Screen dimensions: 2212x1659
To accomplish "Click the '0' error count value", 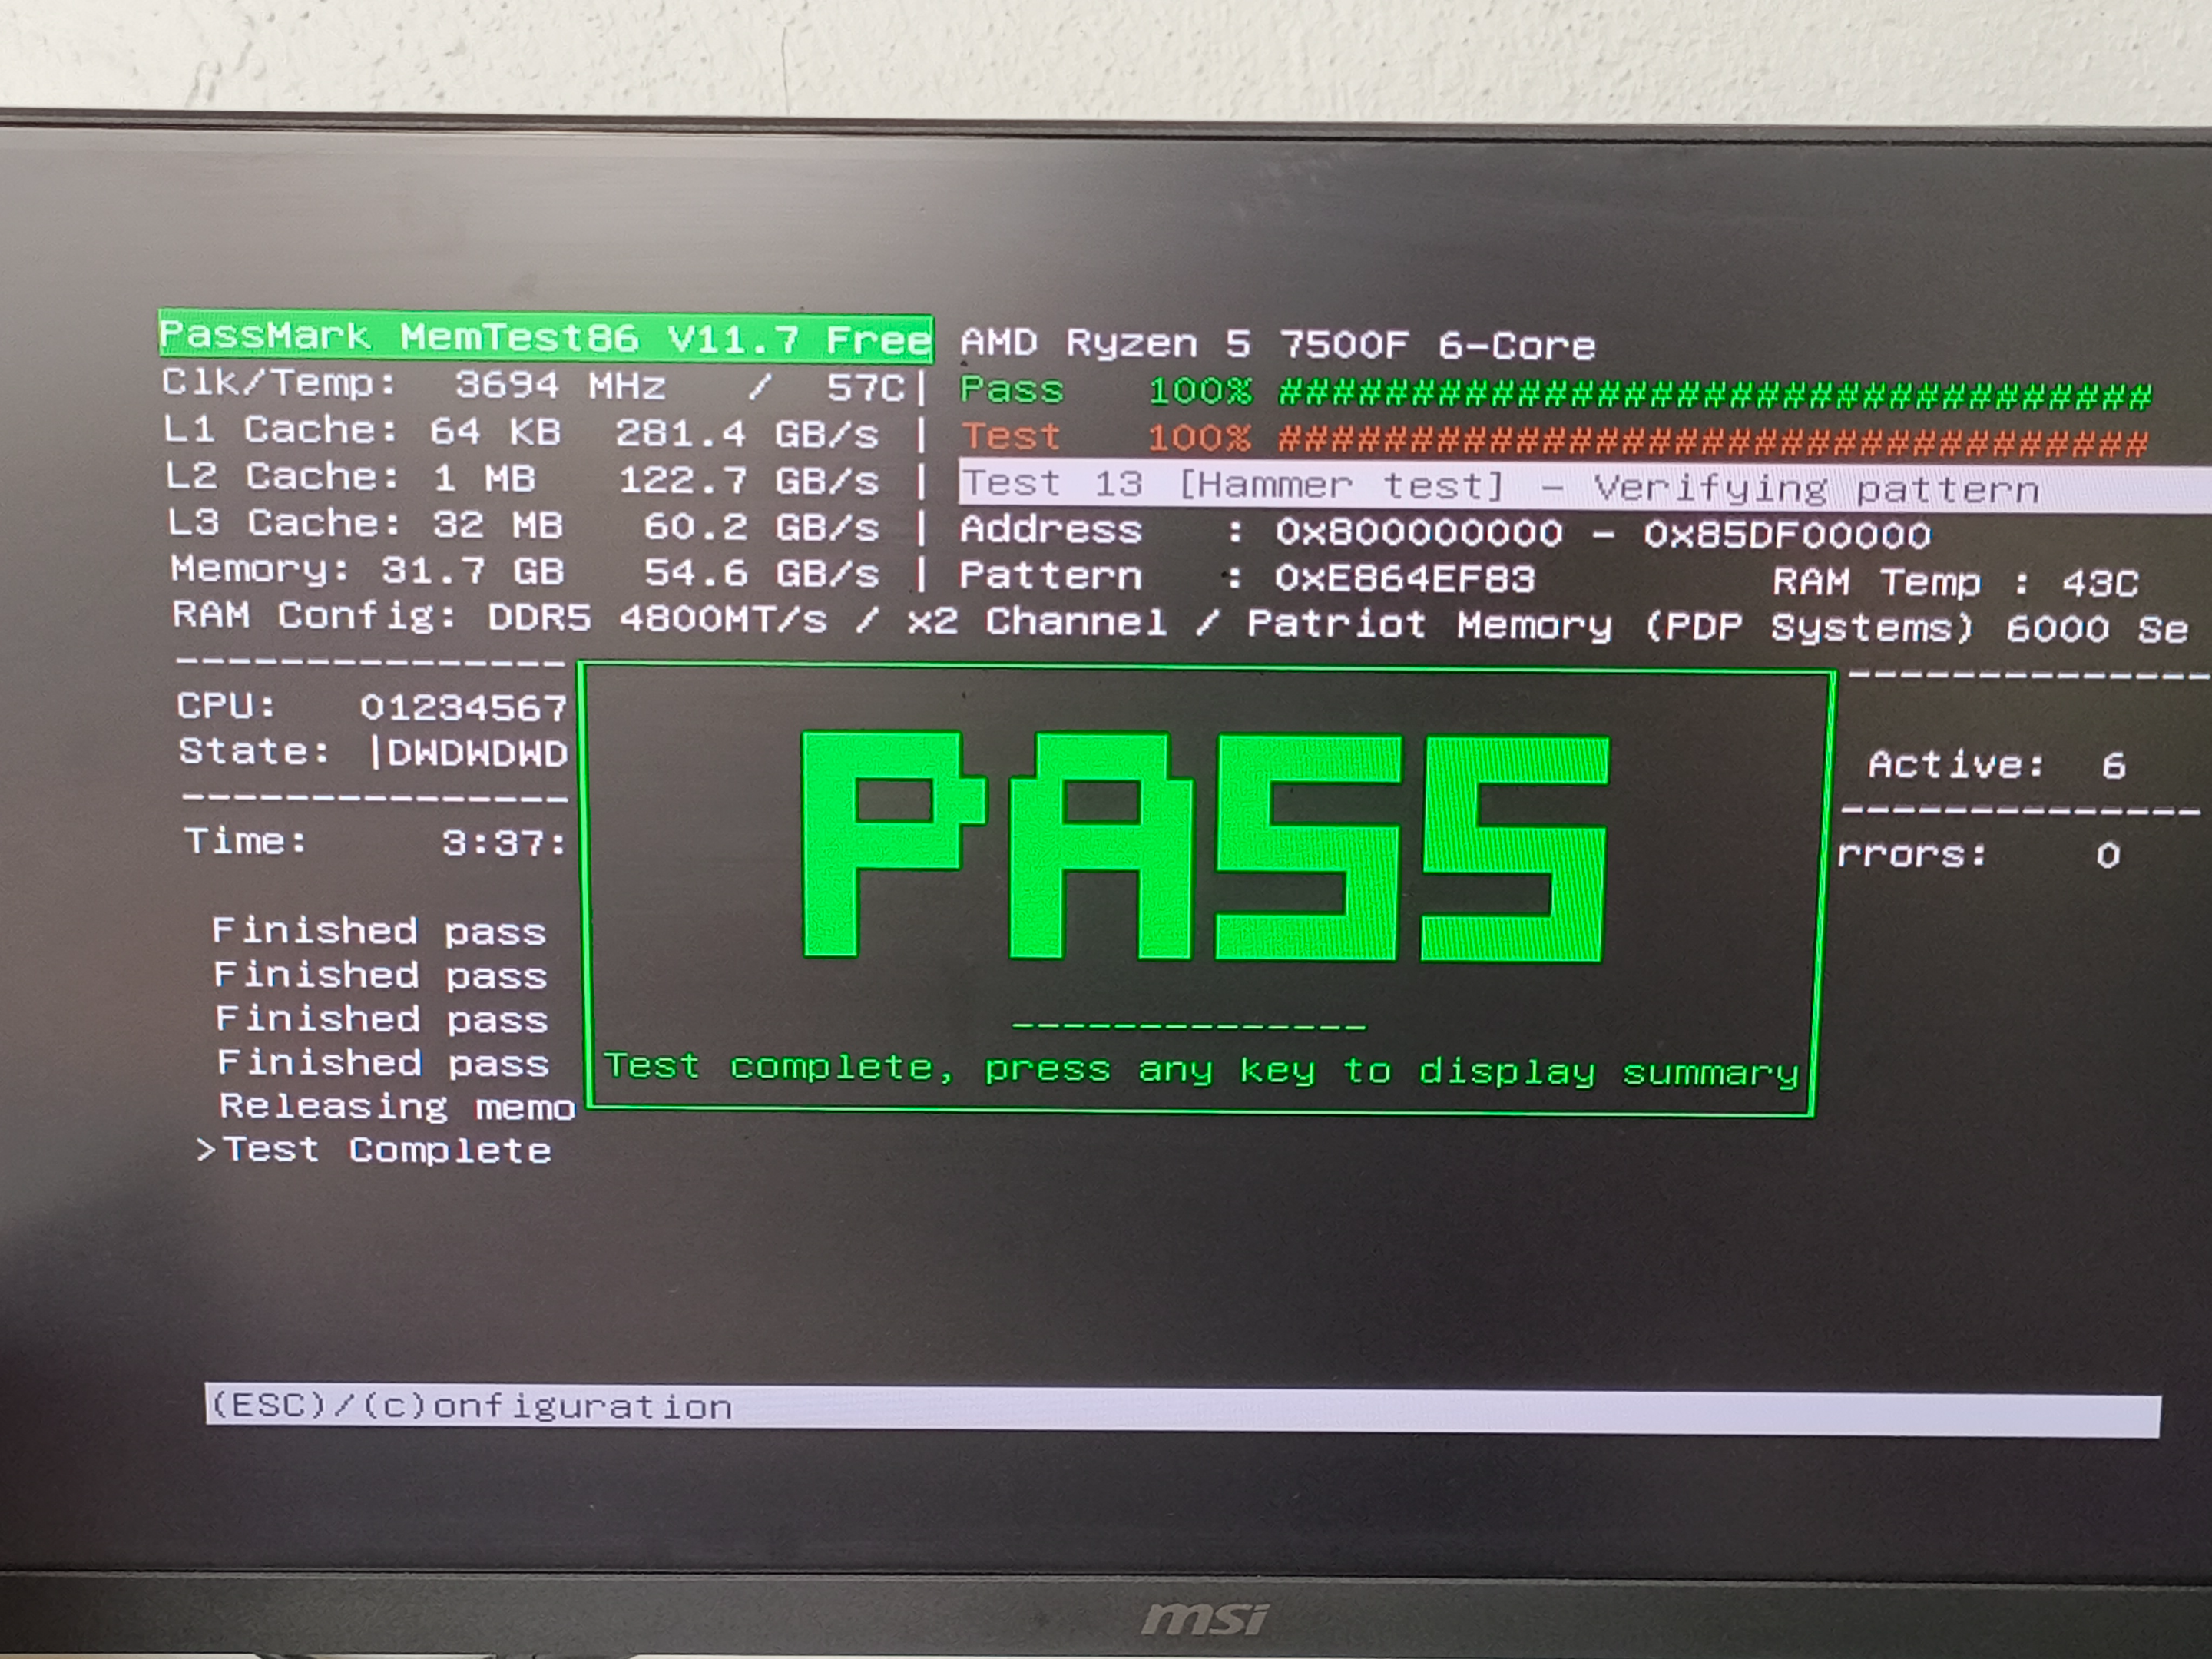I will pos(2108,856).
